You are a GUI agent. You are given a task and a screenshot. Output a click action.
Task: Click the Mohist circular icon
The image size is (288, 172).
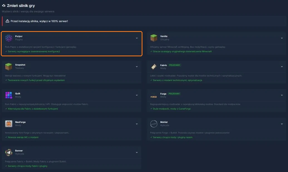pyautogui.click(x=154, y=124)
